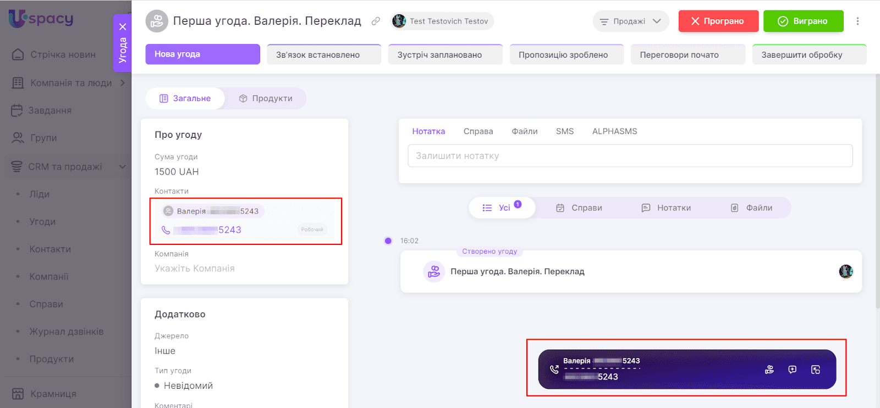Open Стрічка новин from the sidebar
Screen dimensions: 880x408
(63, 55)
